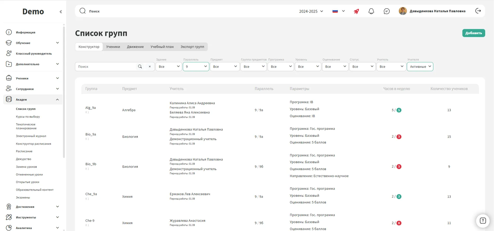Open the chat messages icon
The image size is (494, 231).
(x=386, y=11)
